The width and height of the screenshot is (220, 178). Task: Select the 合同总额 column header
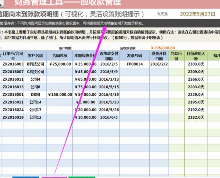60,56
